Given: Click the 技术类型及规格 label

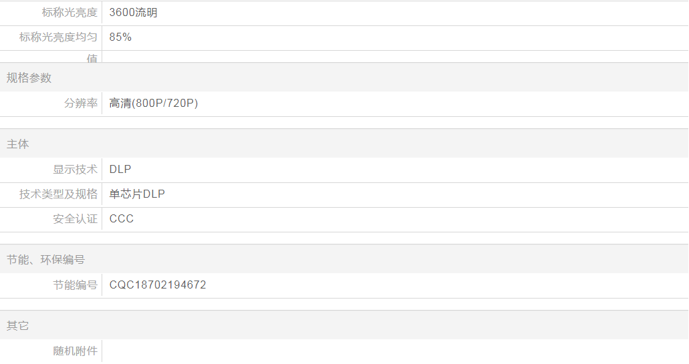Looking at the screenshot, I should point(58,194).
